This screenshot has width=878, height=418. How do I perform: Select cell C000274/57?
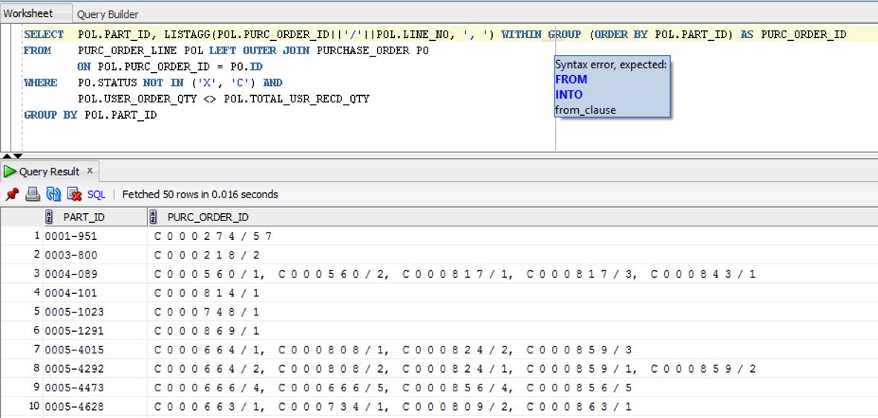pos(512,236)
